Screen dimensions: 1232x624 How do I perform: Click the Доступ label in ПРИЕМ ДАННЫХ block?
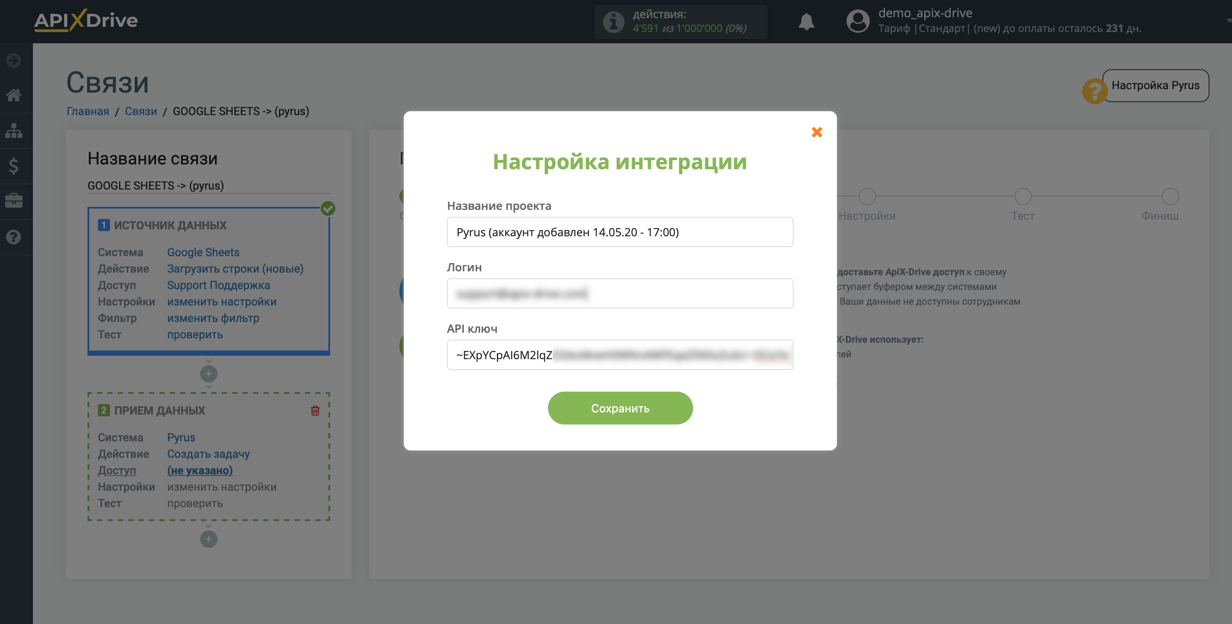(x=117, y=470)
